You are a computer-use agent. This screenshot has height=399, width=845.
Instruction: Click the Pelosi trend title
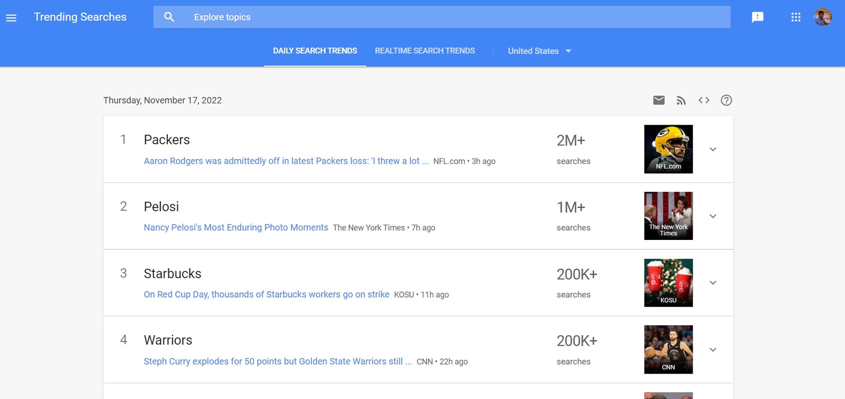click(161, 206)
